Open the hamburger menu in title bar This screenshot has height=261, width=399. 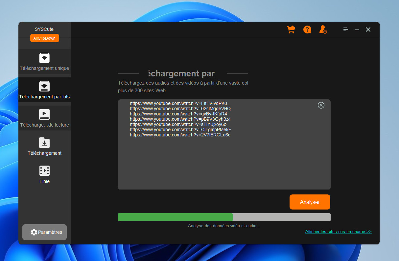coord(346,30)
